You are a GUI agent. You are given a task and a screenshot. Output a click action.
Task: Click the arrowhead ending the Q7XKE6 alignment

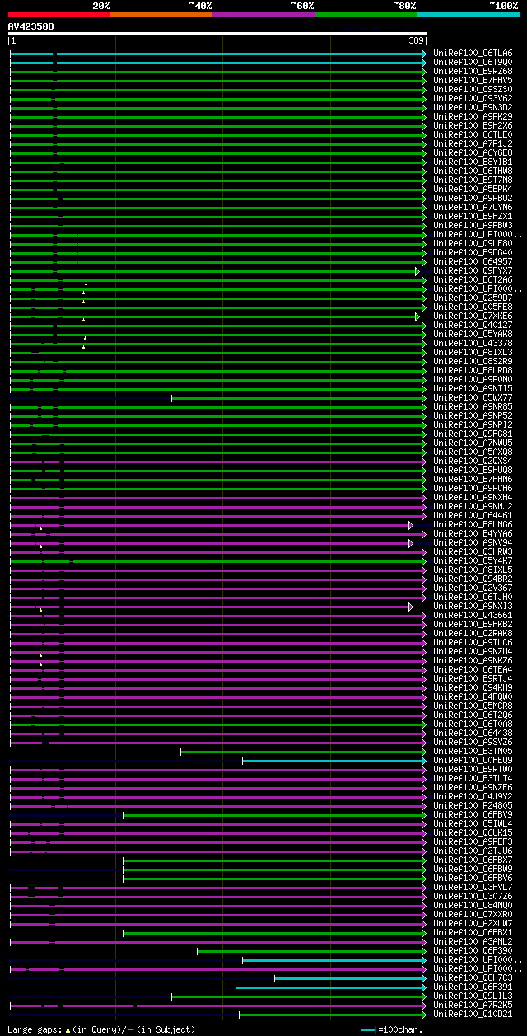[x=417, y=316]
